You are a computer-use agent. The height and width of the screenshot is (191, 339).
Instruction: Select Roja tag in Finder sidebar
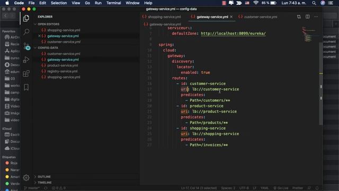[x=12, y=163]
